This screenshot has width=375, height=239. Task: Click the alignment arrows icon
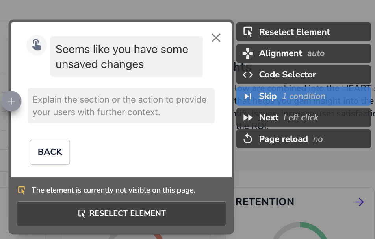pyautogui.click(x=248, y=53)
